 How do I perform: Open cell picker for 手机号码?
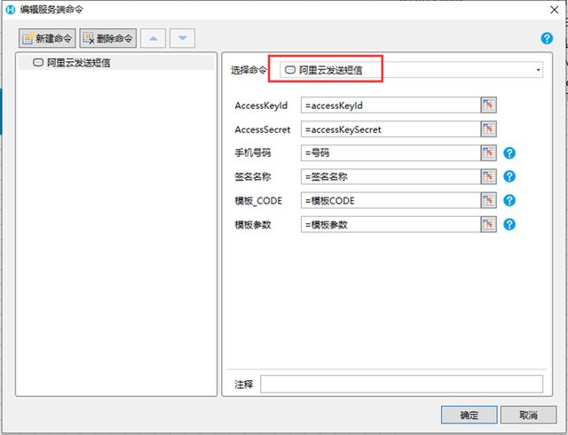488,153
